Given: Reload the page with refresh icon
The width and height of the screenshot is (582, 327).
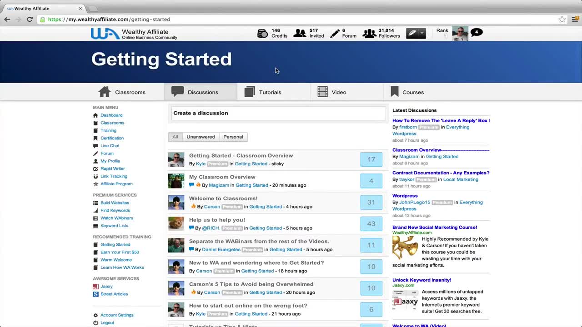Looking at the screenshot, I should click(x=30, y=19).
